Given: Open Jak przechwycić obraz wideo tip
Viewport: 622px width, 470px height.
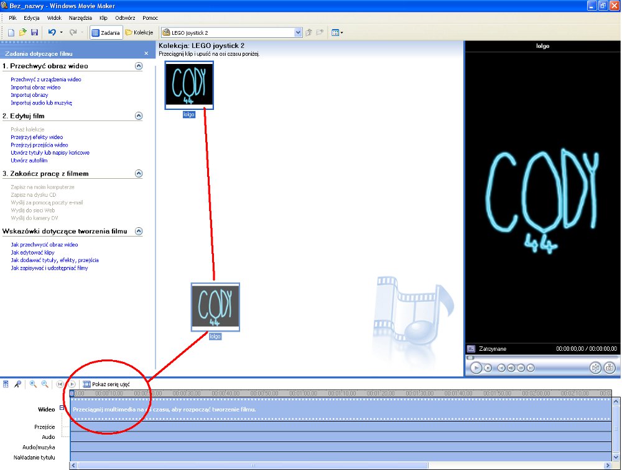Looking at the screenshot, I should (x=44, y=245).
